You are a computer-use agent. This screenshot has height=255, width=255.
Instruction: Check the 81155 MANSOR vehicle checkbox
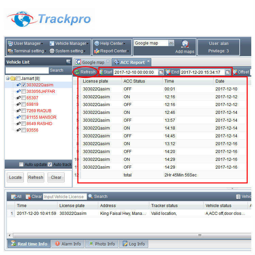click(23, 117)
